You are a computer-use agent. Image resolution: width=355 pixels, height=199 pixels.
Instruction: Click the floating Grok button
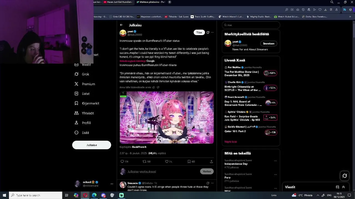345,176
